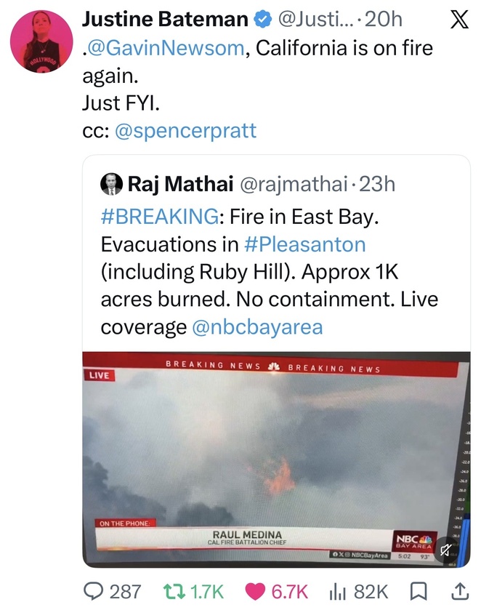Unmute the video with speaker icon
481x610 pixels.
[445, 550]
